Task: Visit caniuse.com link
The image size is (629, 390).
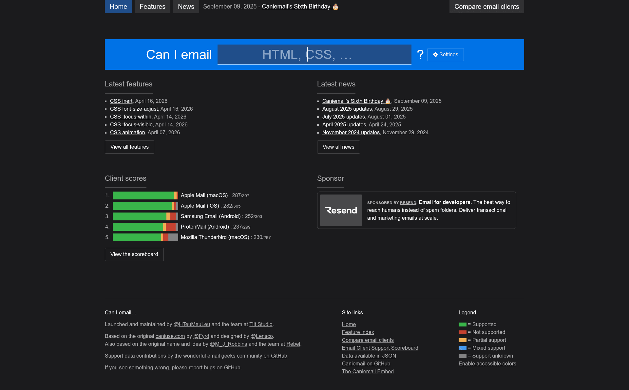Action: pos(170,336)
